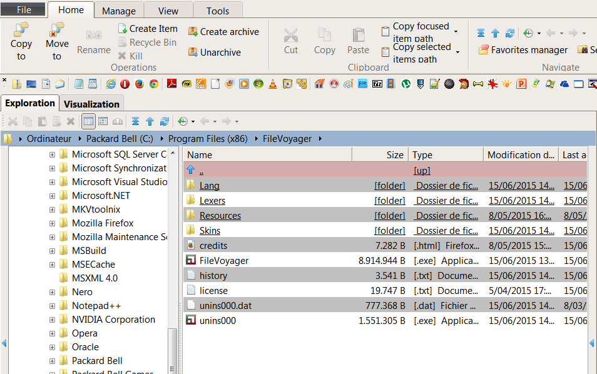Launch VLC media player cone icon

coord(273,84)
